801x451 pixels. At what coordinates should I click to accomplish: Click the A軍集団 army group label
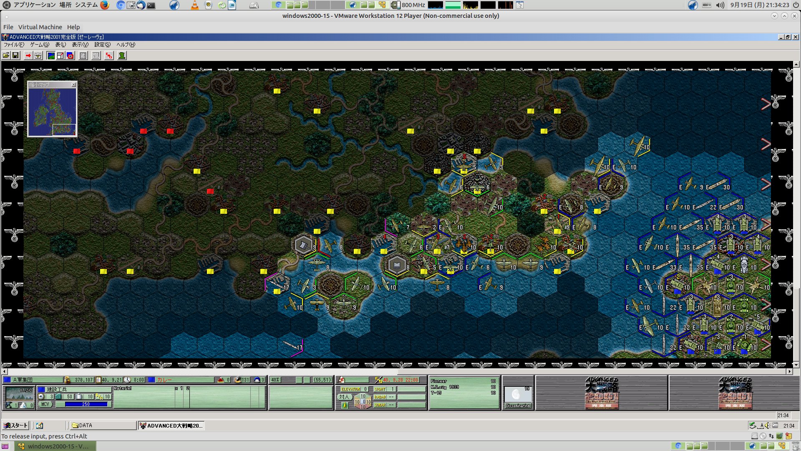point(23,380)
